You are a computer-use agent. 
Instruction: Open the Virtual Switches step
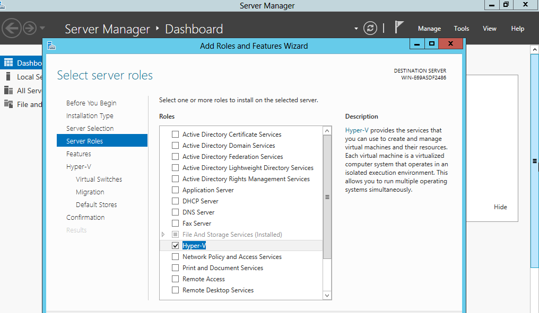(99, 179)
